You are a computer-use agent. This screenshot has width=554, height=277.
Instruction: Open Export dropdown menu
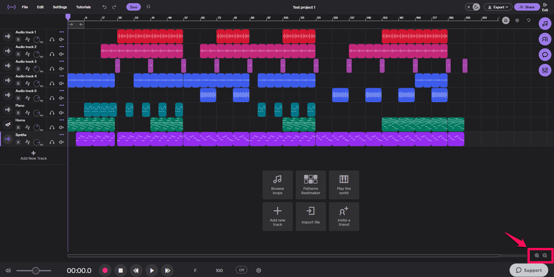498,7
